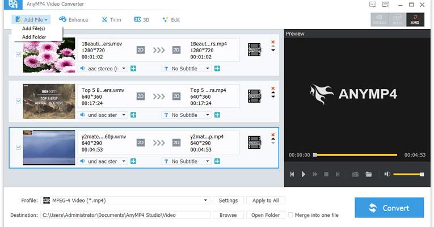Expand audio track dropdown for y2mate....60p.wmv
The width and height of the screenshot is (434, 227).
124,161
